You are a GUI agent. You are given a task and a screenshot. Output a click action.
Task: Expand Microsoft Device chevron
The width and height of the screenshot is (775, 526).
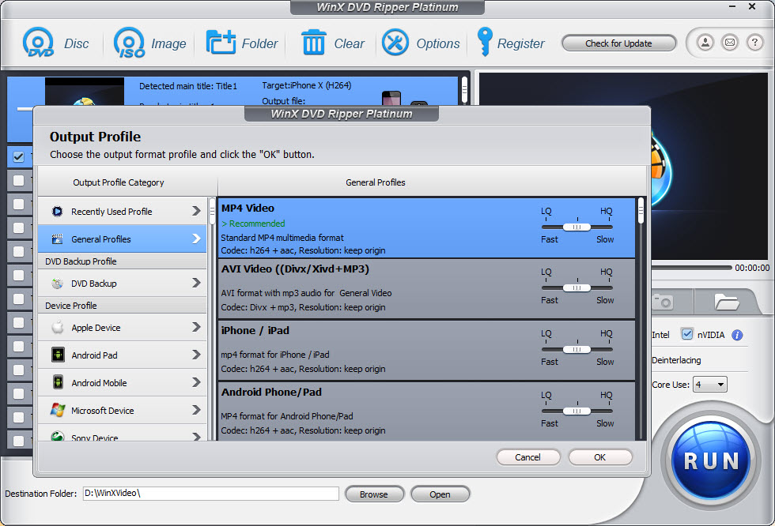click(196, 410)
